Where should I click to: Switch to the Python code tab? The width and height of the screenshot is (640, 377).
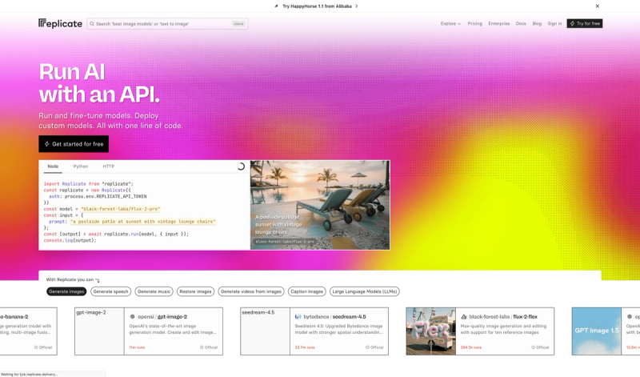(x=81, y=166)
